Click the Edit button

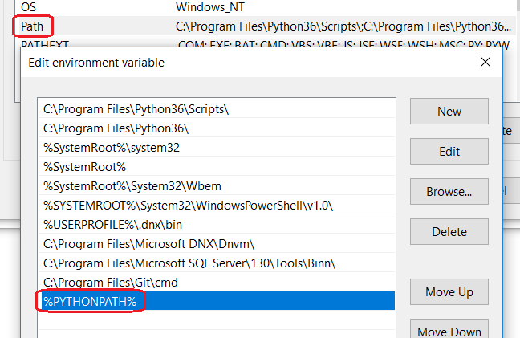(x=449, y=152)
